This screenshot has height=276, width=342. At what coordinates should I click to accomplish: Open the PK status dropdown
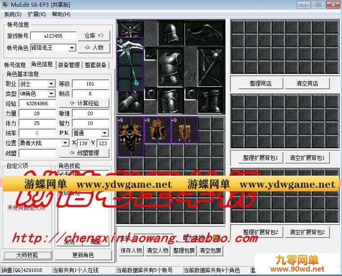pyautogui.click(x=105, y=133)
